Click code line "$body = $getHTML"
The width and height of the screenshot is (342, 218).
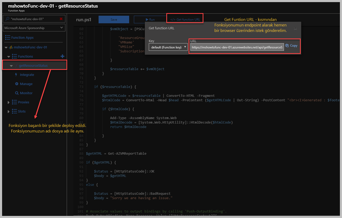[x=110, y=176]
